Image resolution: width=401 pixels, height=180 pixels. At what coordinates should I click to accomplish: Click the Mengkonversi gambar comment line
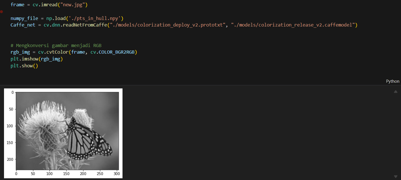click(x=56, y=46)
